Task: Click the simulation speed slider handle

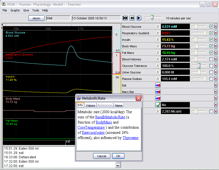Action: [x=152, y=18]
